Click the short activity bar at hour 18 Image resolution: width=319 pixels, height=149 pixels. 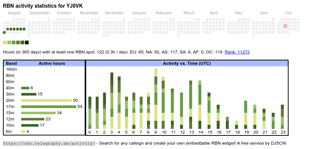pos(236,125)
